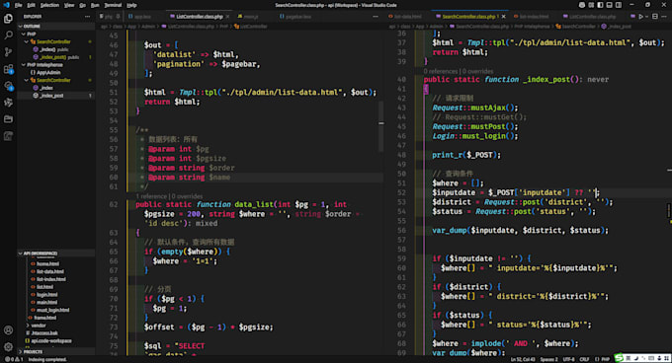Viewport: 672px width, 363px height.
Task: Click the left editor vertical scrollbar
Action: click(x=381, y=125)
